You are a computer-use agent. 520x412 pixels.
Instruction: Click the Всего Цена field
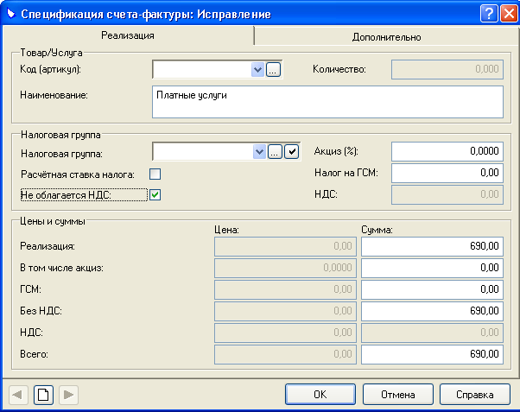point(285,354)
